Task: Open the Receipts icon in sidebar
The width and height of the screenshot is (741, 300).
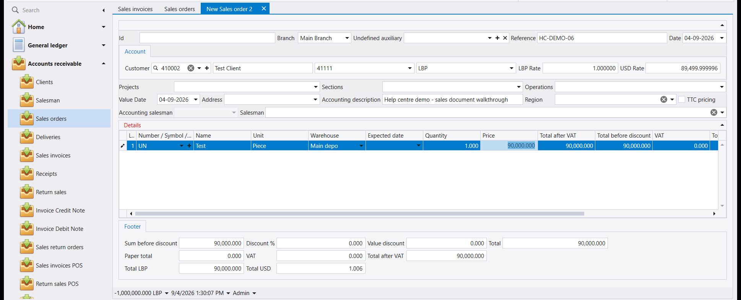Action: tap(27, 174)
